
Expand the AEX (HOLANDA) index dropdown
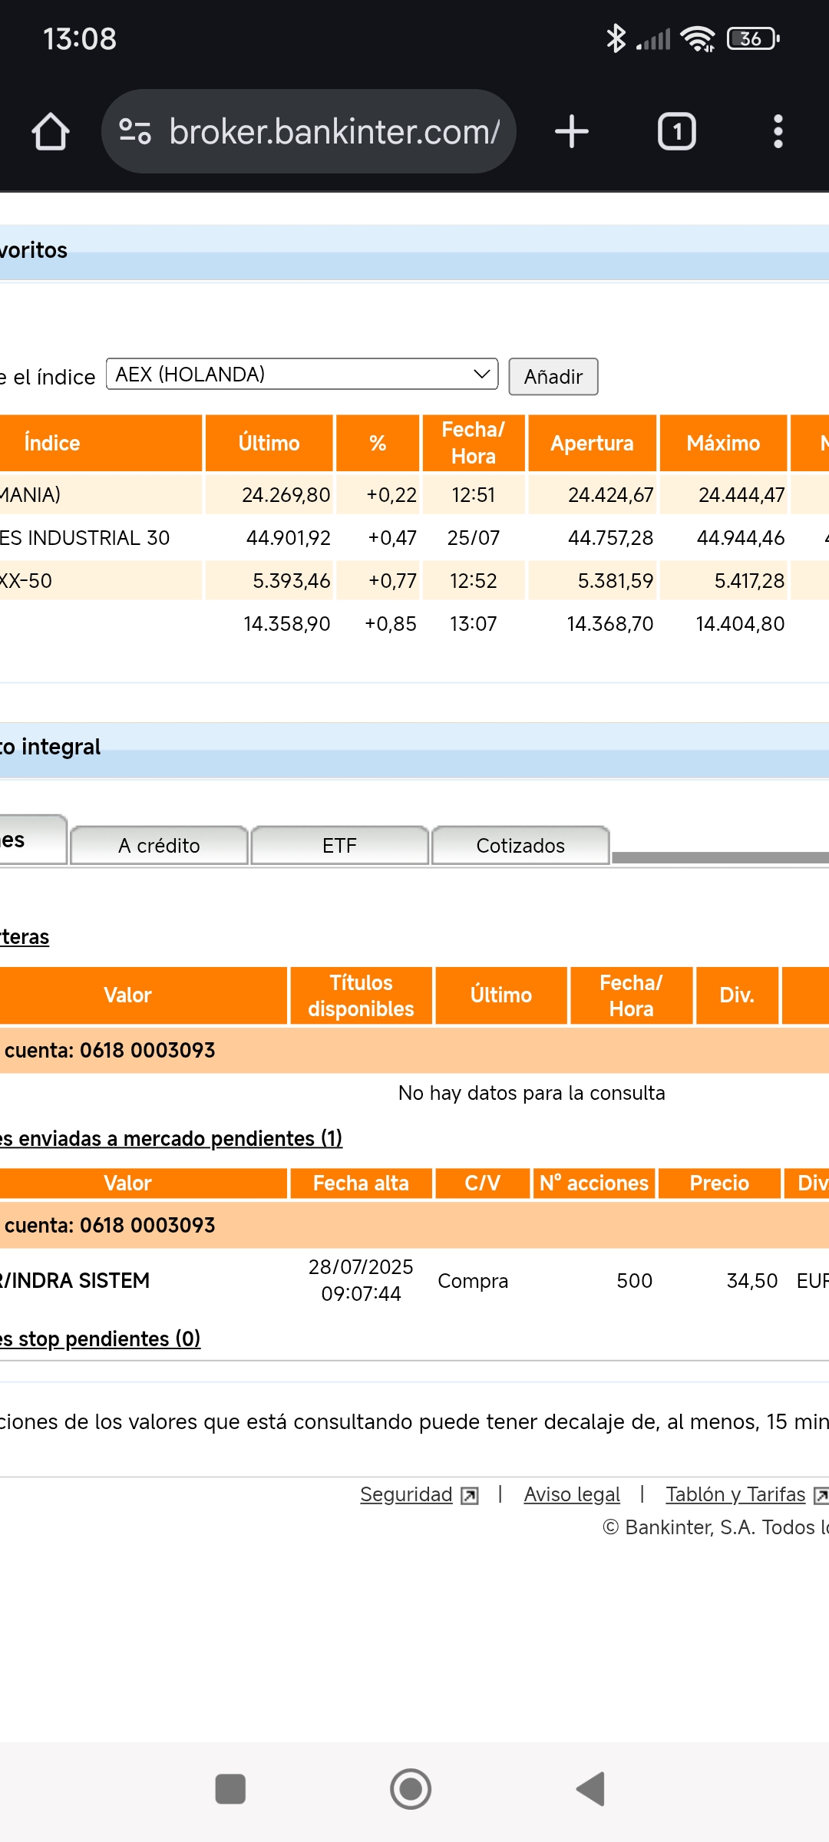pyautogui.click(x=302, y=375)
